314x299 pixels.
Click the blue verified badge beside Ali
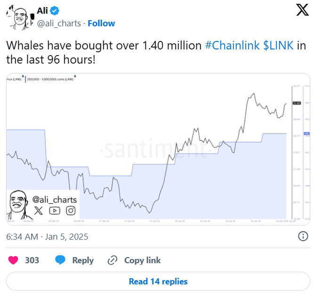(55, 11)
